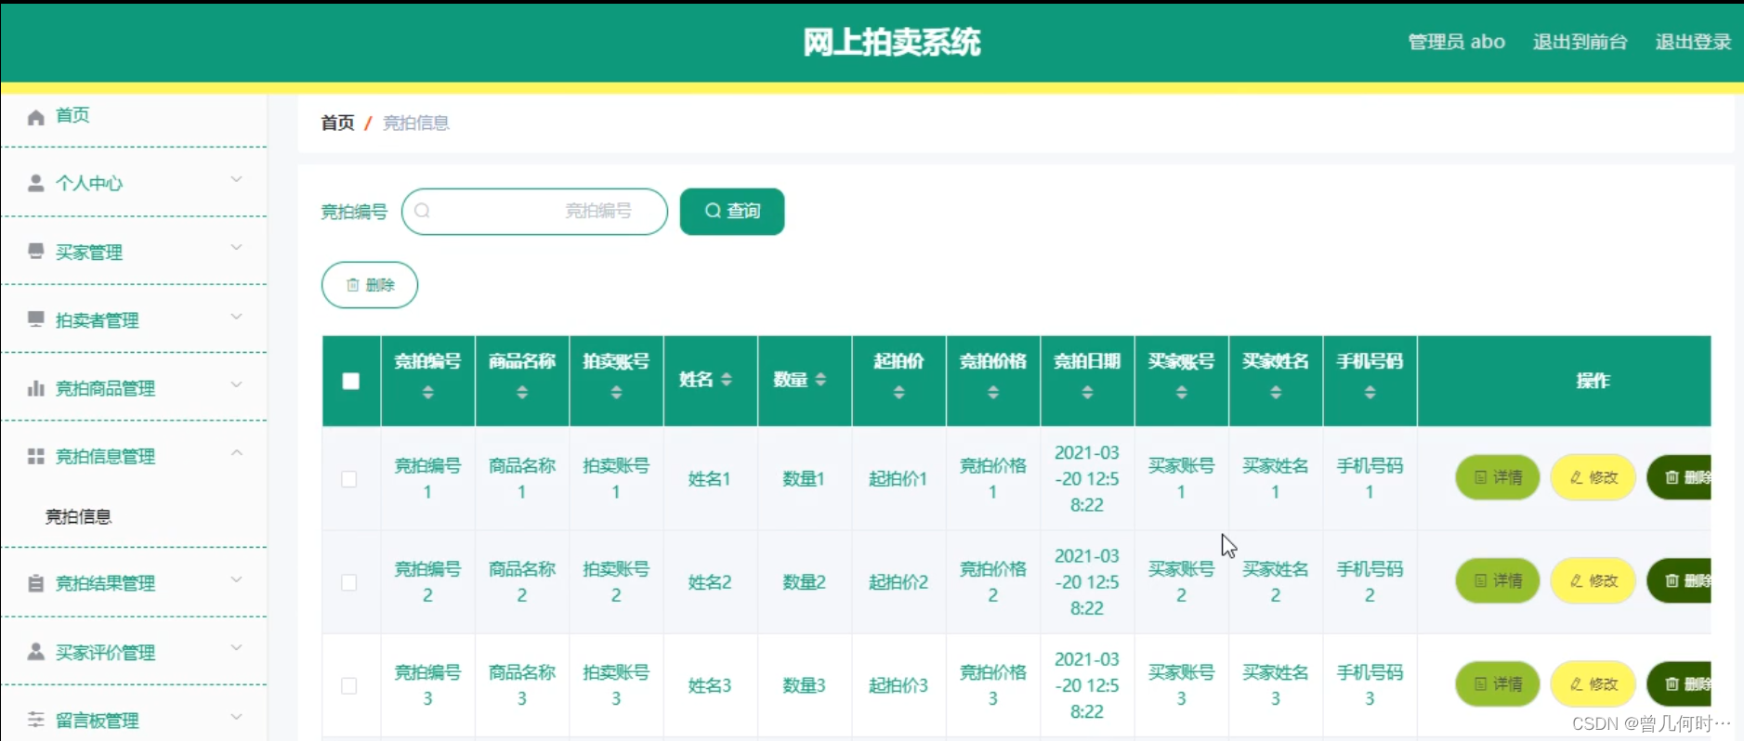
Task: Expand the 拍卖者管理 menu chevron
Action: (236, 317)
